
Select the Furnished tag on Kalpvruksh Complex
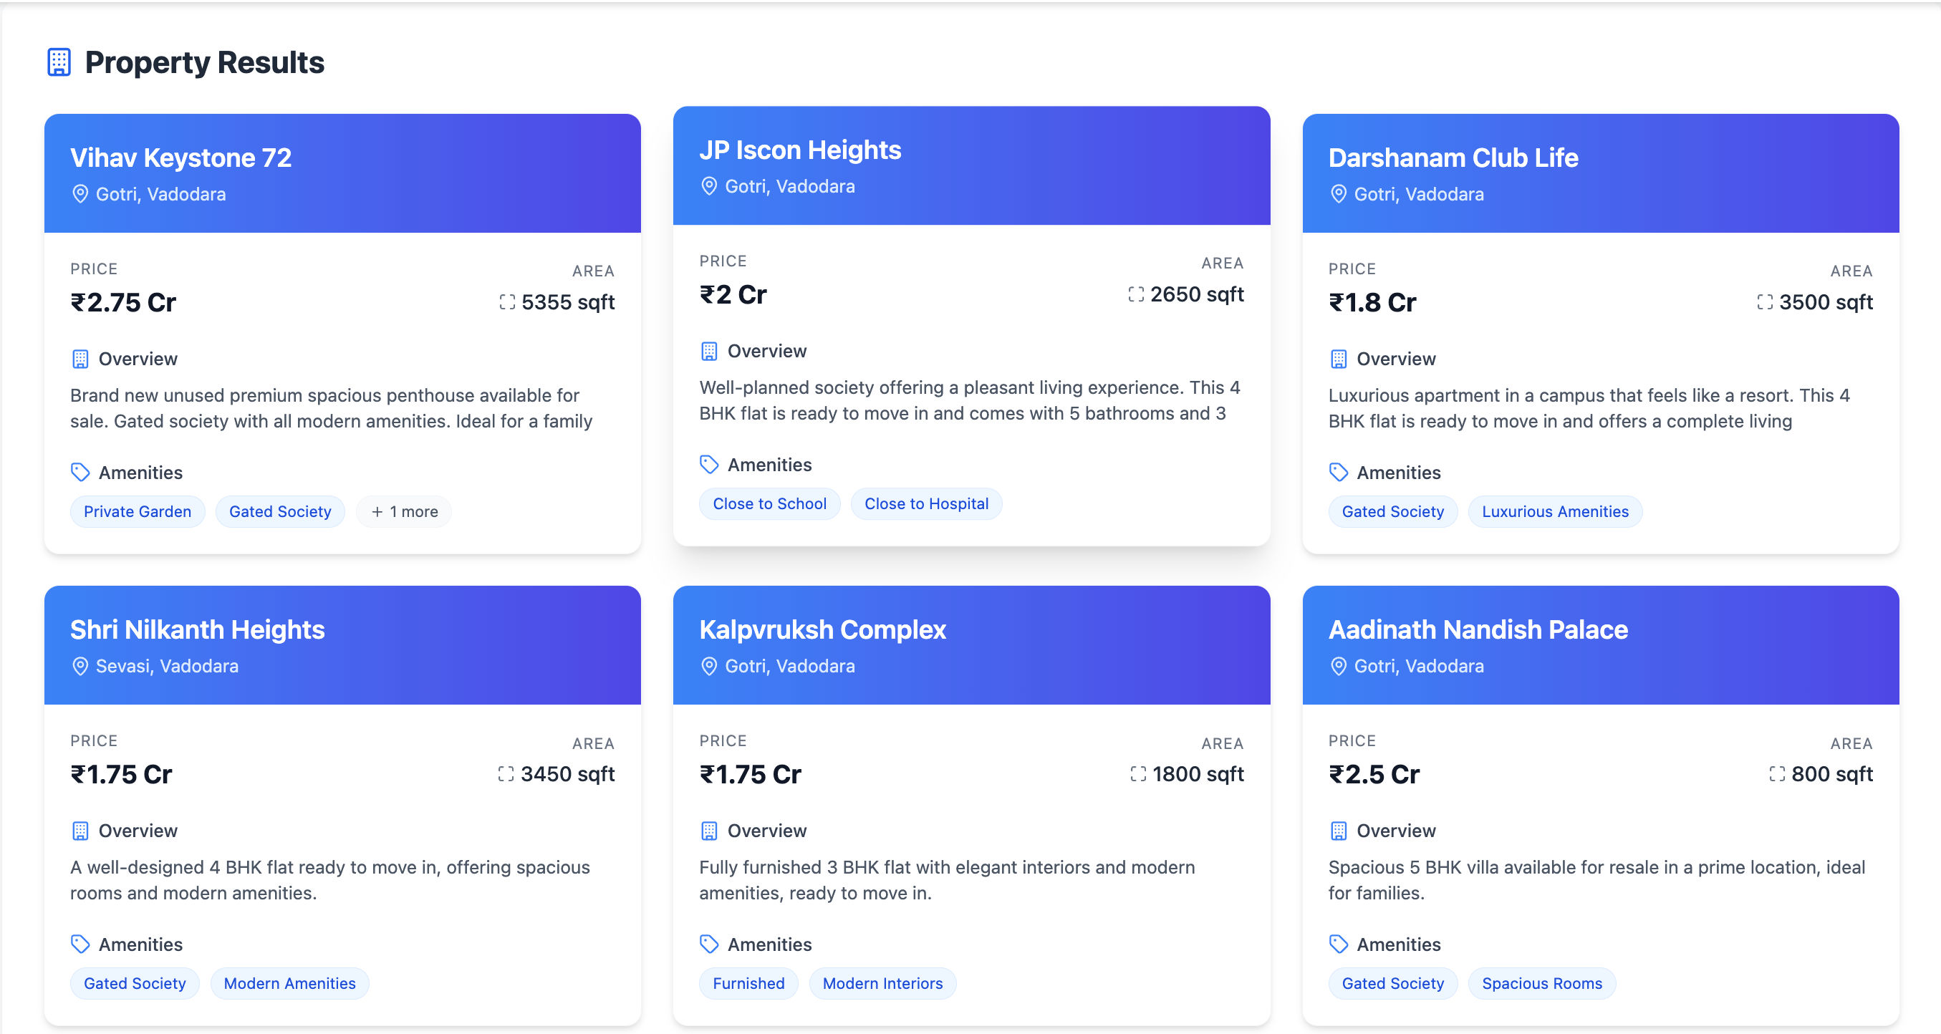(748, 982)
